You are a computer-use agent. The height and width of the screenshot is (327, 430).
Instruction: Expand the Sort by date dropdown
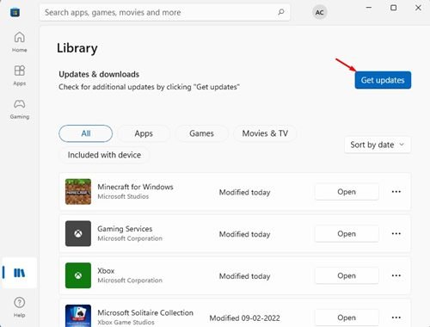378,145
